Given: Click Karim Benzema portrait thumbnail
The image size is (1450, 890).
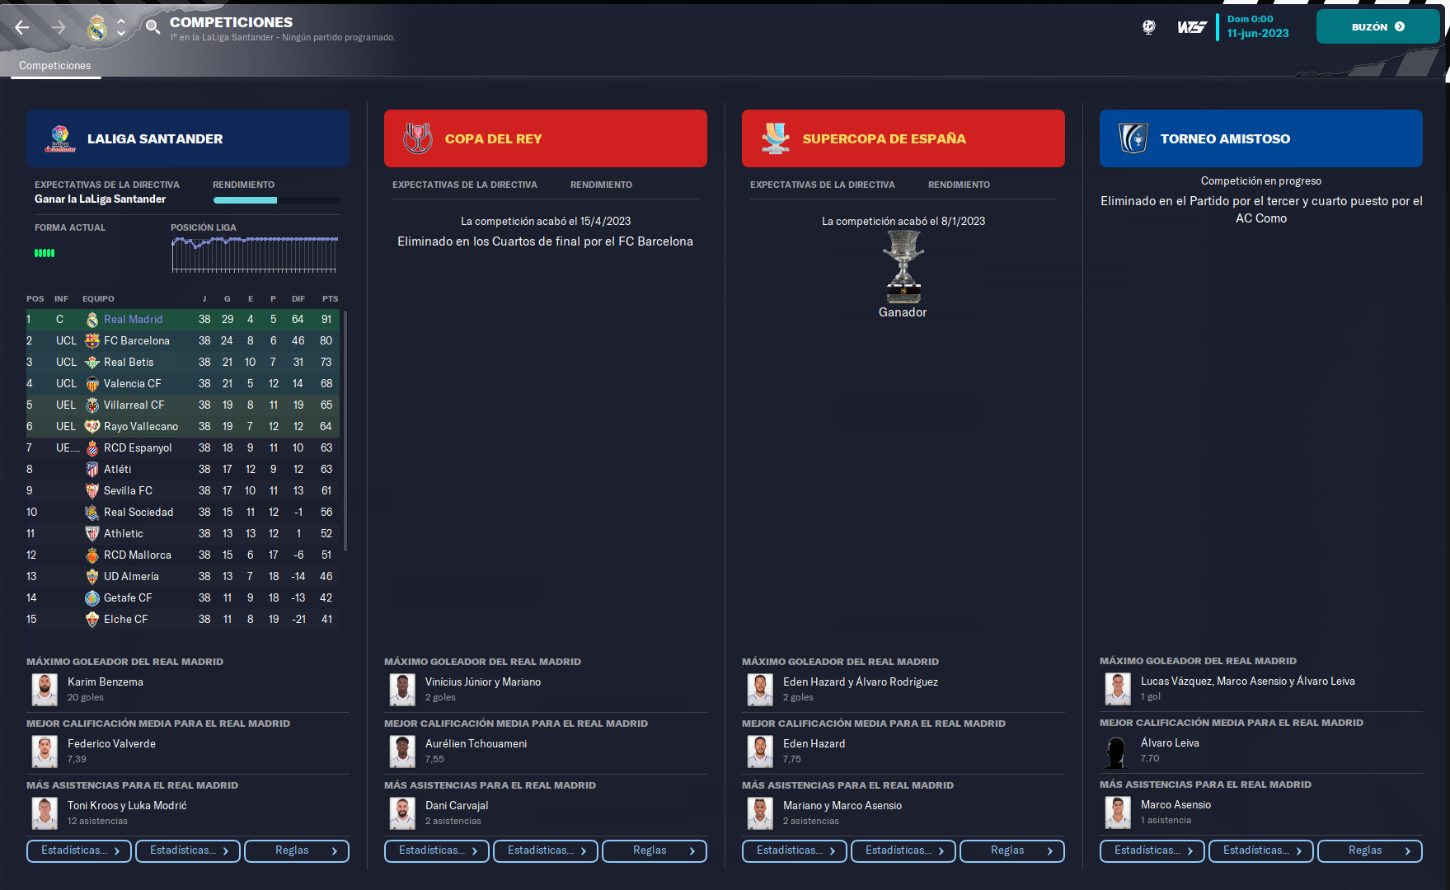Looking at the screenshot, I should click(45, 689).
